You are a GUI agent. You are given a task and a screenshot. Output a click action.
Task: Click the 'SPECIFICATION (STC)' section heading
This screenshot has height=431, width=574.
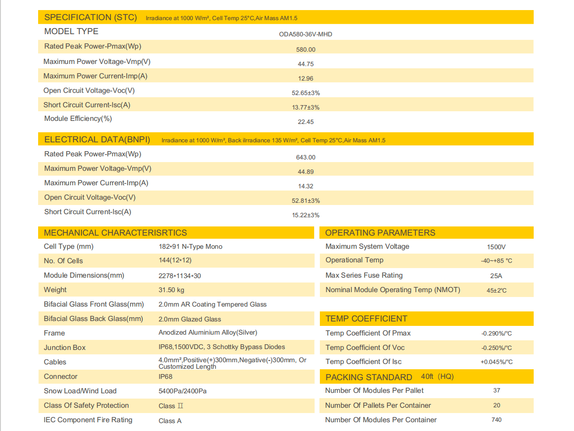click(x=91, y=18)
